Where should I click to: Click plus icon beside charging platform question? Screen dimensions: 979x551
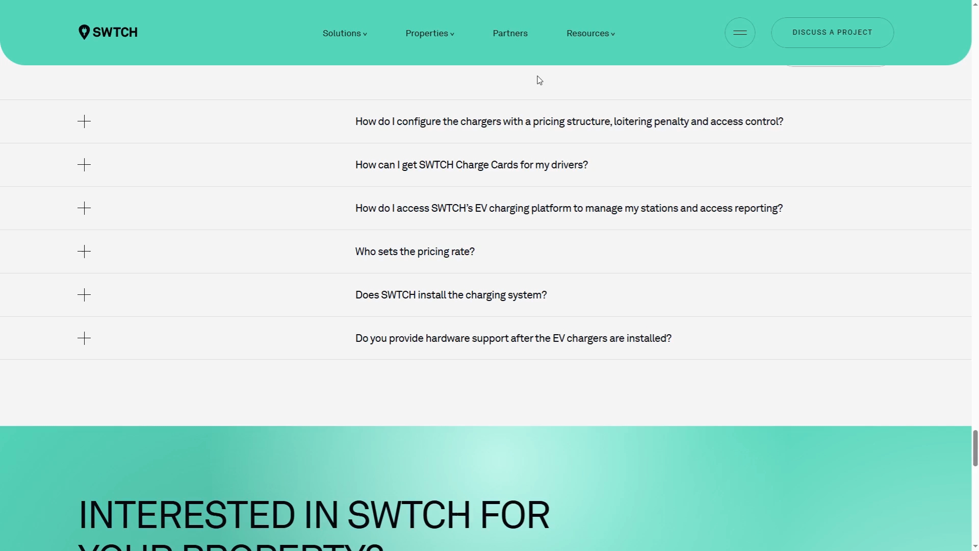(x=84, y=208)
